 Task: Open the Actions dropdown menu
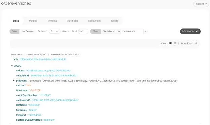tap(201, 4)
